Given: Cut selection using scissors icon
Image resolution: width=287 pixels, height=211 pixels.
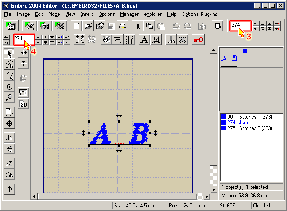Looking at the screenshot, I should (x=138, y=26).
